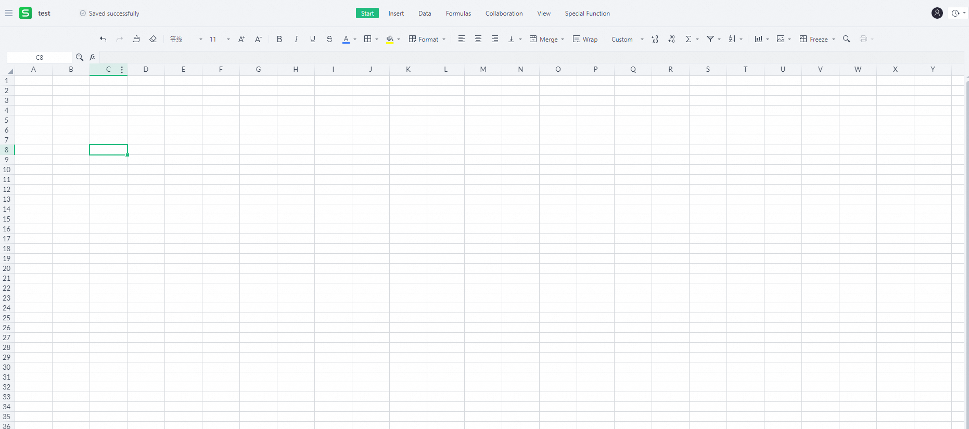This screenshot has height=429, width=969.
Task: Open the Custom number format dropdown
Action: [628, 39]
